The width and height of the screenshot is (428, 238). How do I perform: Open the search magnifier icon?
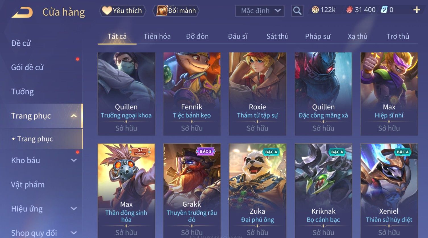[x=297, y=11]
